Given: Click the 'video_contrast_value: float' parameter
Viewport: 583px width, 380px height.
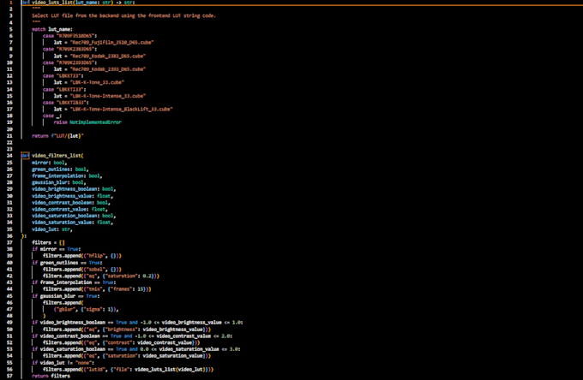Looking at the screenshot, I should pos(69,210).
